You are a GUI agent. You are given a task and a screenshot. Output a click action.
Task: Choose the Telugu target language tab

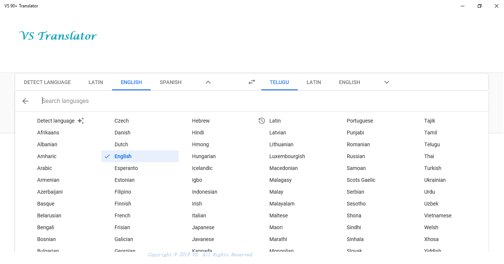click(x=279, y=82)
